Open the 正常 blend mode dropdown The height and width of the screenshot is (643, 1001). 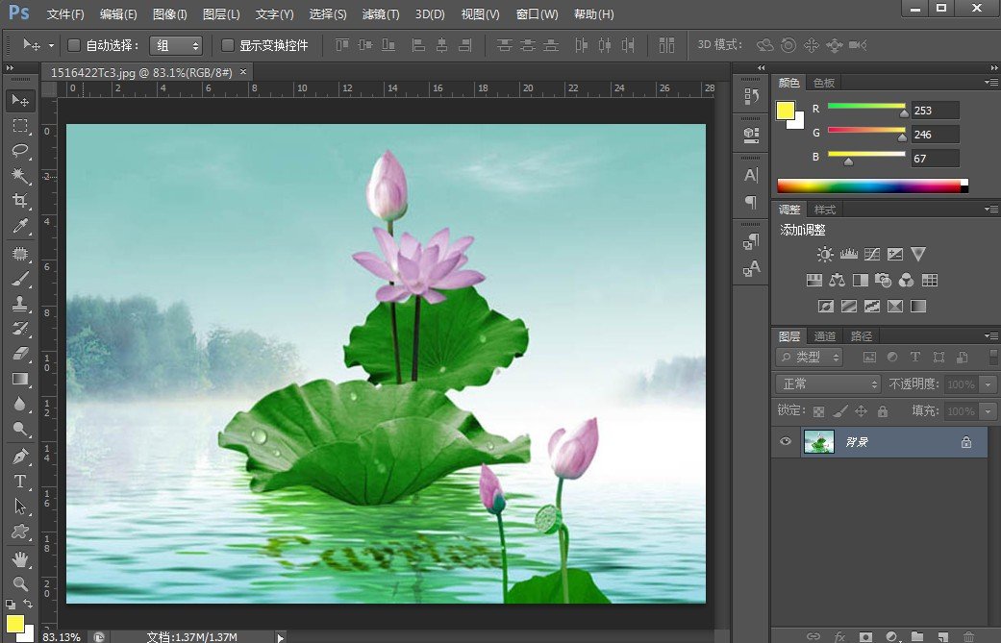pyautogui.click(x=829, y=384)
